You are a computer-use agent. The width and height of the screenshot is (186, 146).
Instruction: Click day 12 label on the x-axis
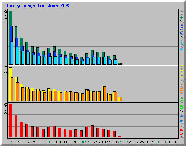[71, 142]
